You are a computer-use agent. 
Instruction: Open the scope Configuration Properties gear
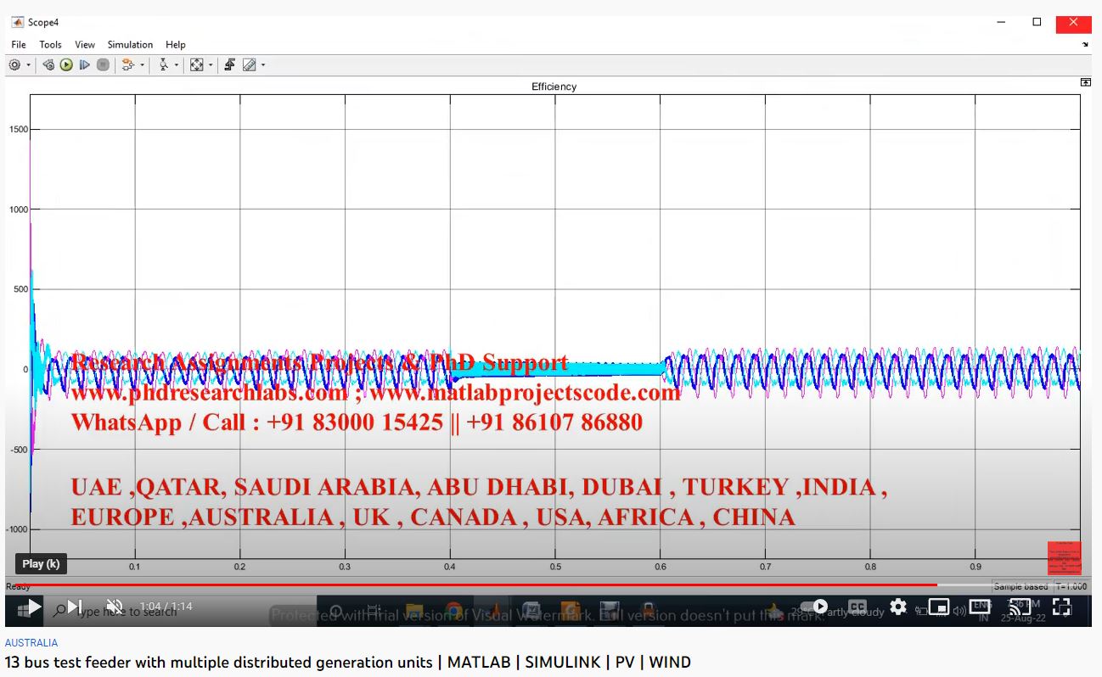click(14, 65)
